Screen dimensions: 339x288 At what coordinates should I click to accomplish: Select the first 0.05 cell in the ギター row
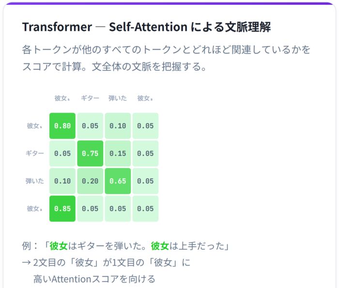point(62,153)
